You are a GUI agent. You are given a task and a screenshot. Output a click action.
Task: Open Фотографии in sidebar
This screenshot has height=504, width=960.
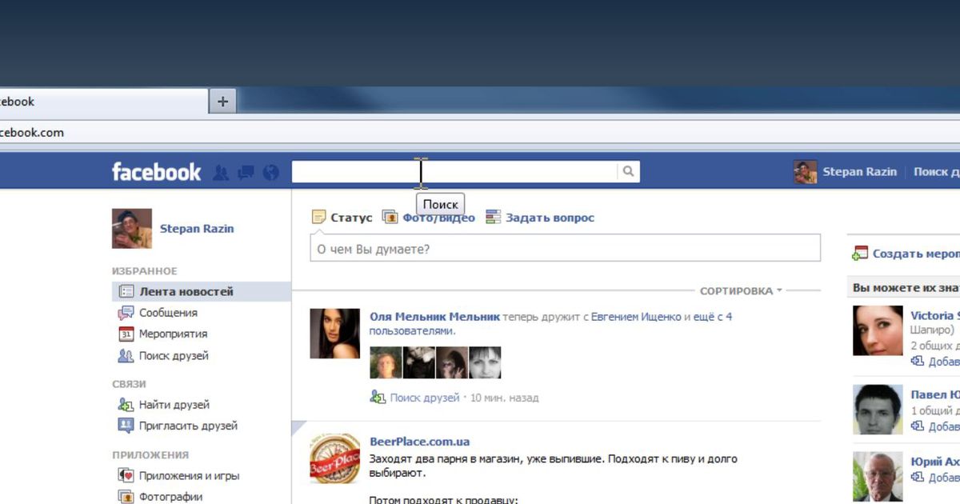[x=170, y=496]
